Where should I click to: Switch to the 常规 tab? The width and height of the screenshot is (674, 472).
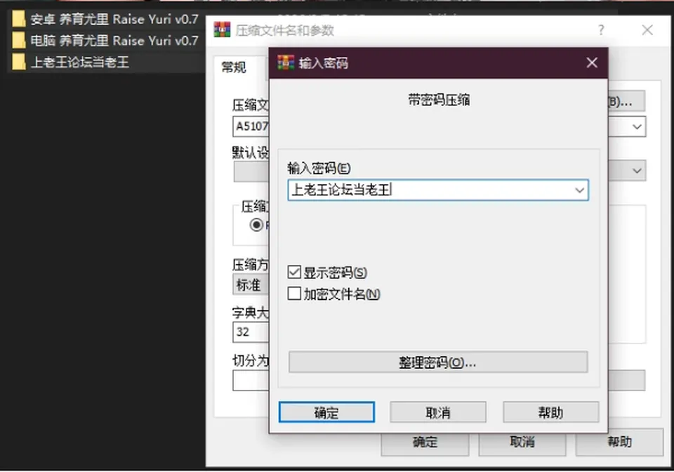pos(234,67)
